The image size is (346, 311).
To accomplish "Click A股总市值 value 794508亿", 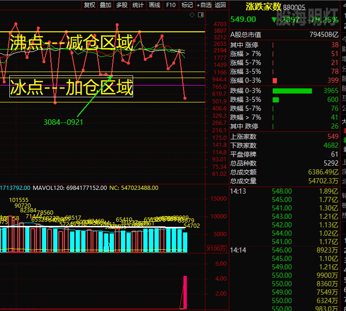I will click(324, 35).
